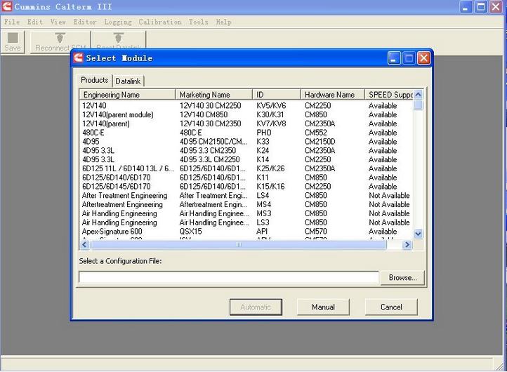
Task: Click the horizontal scroll left arrow
Action: tap(84, 245)
